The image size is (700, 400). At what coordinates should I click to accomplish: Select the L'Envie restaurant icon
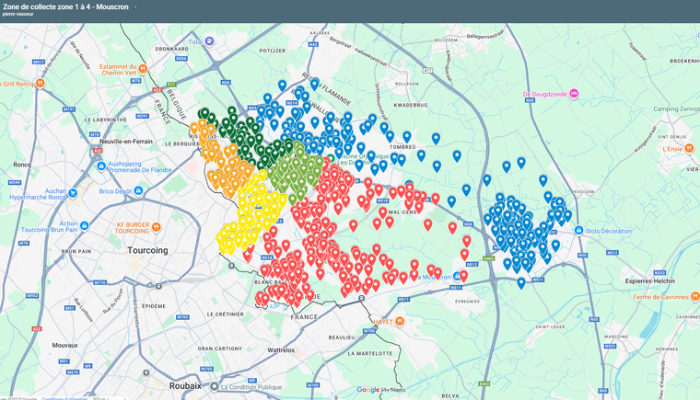coord(689,148)
